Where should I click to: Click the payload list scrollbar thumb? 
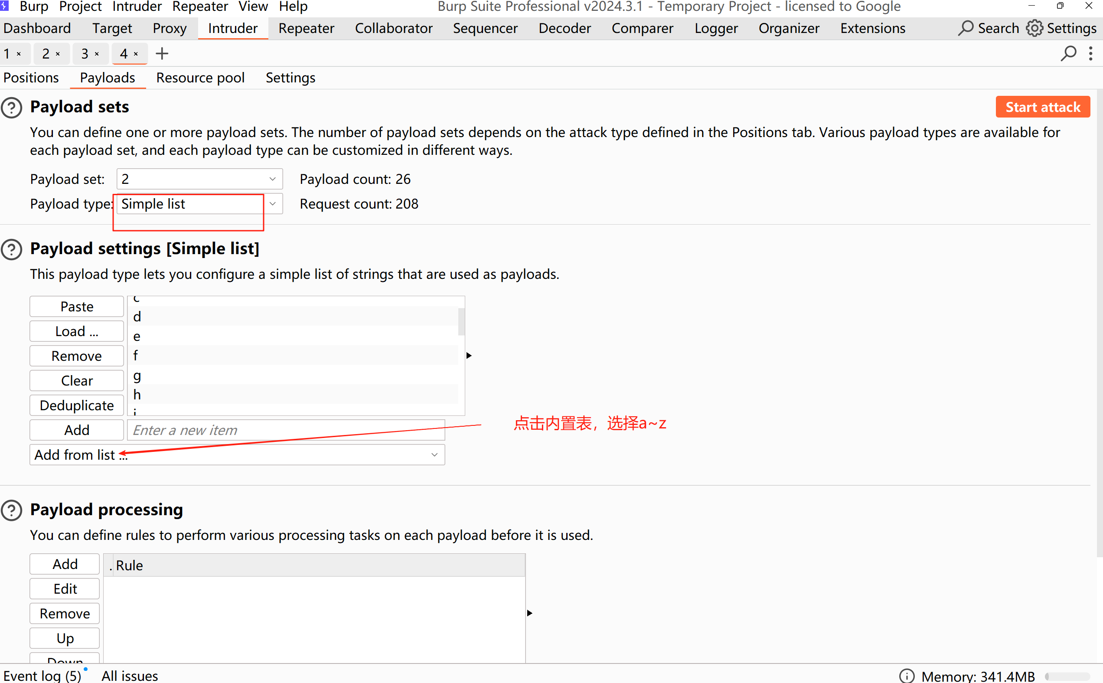(x=461, y=321)
